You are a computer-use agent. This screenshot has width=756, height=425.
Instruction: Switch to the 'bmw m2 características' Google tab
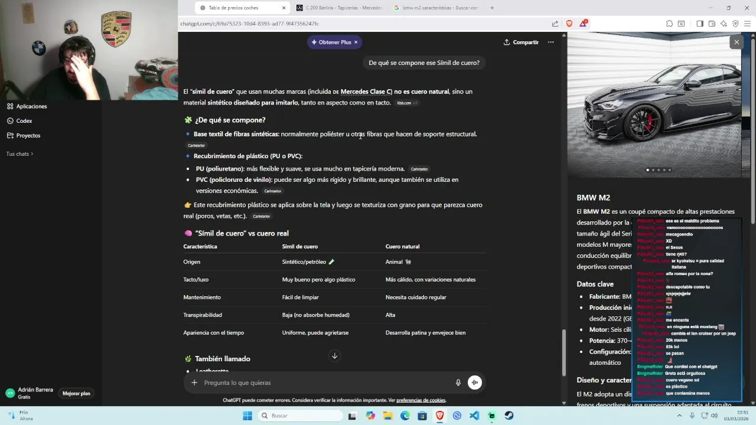[436, 8]
